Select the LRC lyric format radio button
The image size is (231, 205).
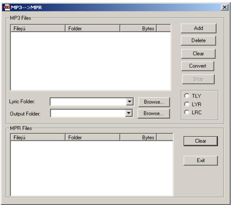click(187, 112)
